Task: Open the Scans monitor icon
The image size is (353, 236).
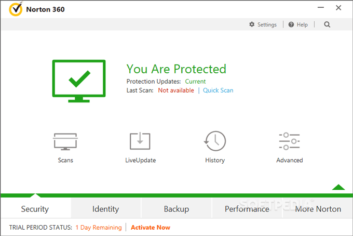Action: point(65,142)
